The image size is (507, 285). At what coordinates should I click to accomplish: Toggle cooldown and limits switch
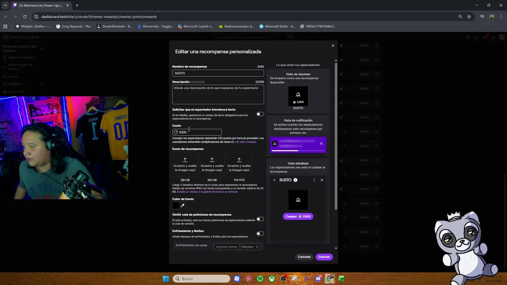[x=260, y=234]
